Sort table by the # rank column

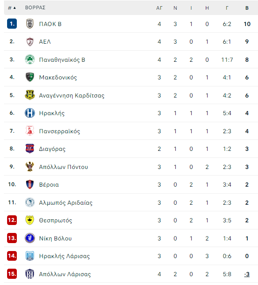tap(12, 8)
